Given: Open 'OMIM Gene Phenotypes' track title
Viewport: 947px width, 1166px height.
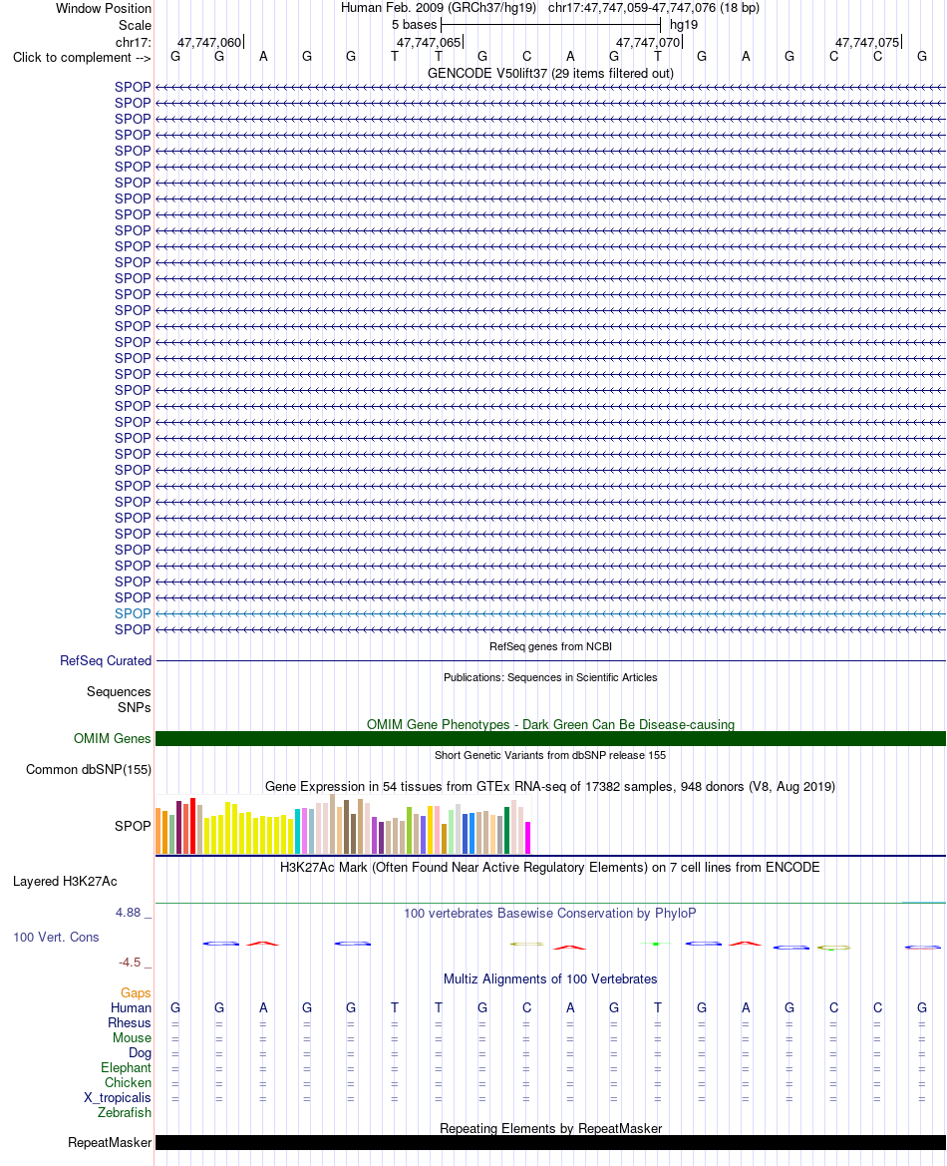Looking at the screenshot, I should pyautogui.click(x=550, y=724).
